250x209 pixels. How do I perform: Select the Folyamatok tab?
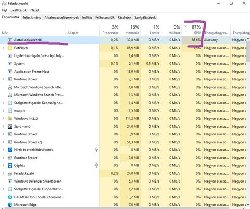tap(10, 17)
